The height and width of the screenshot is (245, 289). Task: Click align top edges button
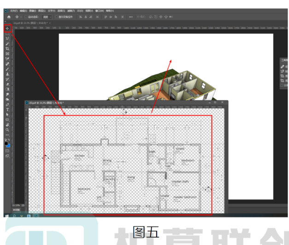[x=106, y=17]
